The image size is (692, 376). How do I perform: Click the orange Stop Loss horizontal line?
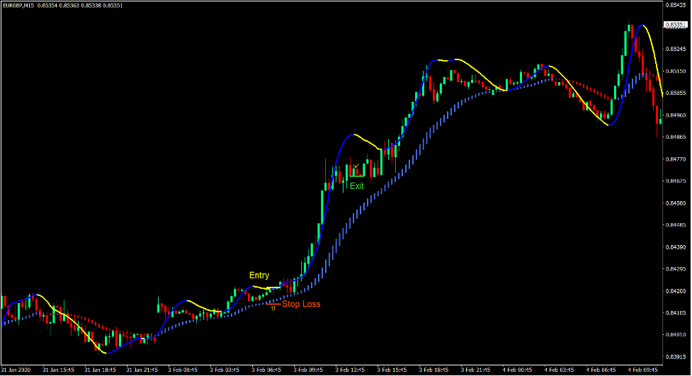(273, 304)
